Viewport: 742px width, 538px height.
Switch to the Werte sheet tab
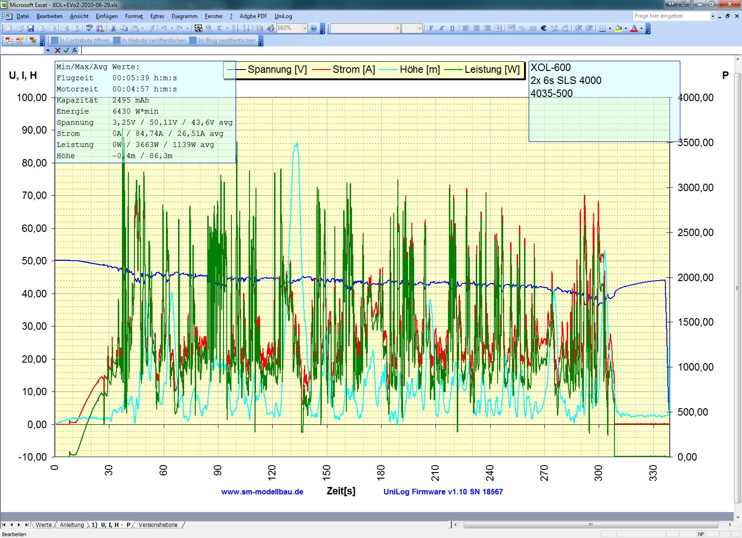44,525
